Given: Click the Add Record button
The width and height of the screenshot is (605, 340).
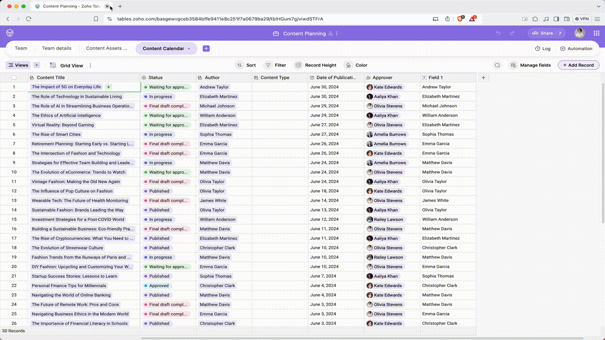Looking at the screenshot, I should click(x=578, y=65).
